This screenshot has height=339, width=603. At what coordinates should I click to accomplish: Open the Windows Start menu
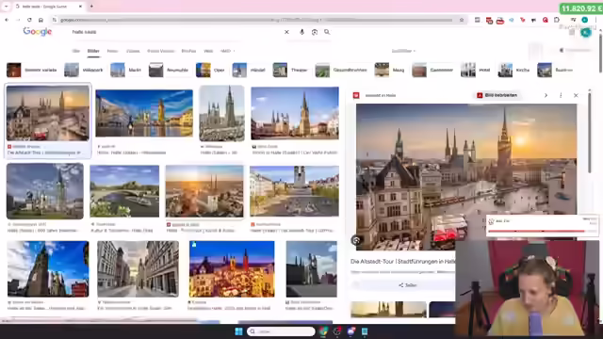point(238,331)
